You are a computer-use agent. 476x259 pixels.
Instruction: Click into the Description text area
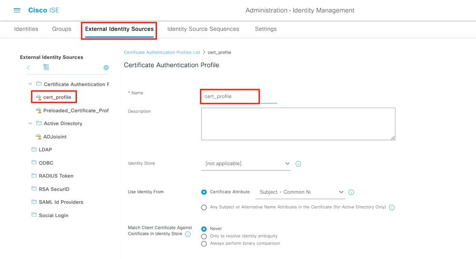(x=298, y=124)
